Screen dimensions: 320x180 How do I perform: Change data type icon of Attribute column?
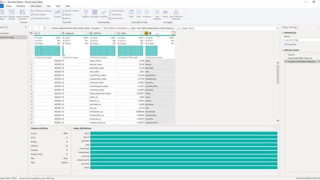(91, 33)
